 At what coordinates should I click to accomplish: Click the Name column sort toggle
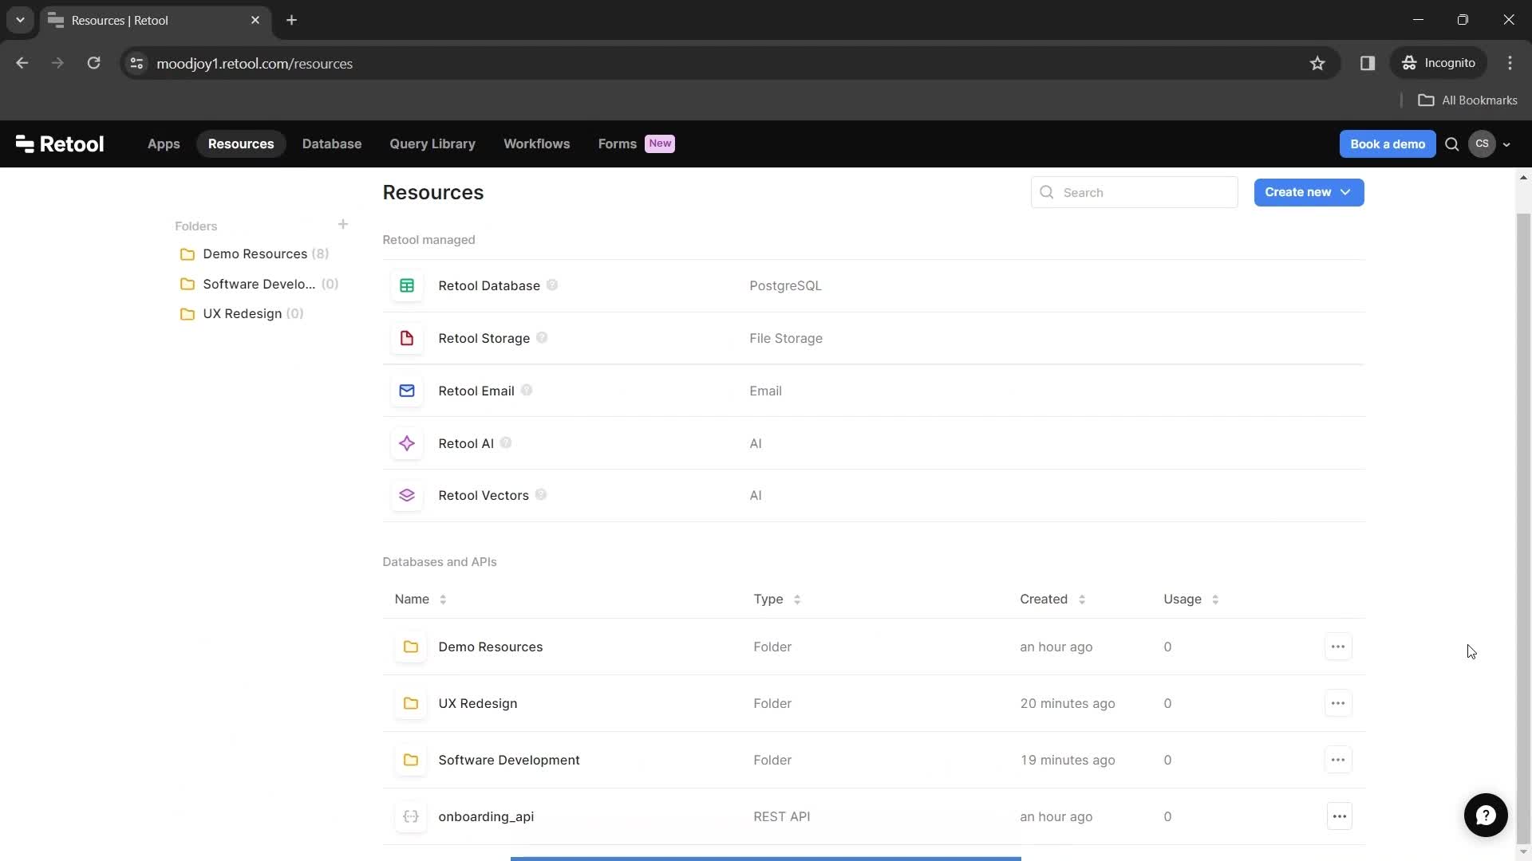pos(442,600)
